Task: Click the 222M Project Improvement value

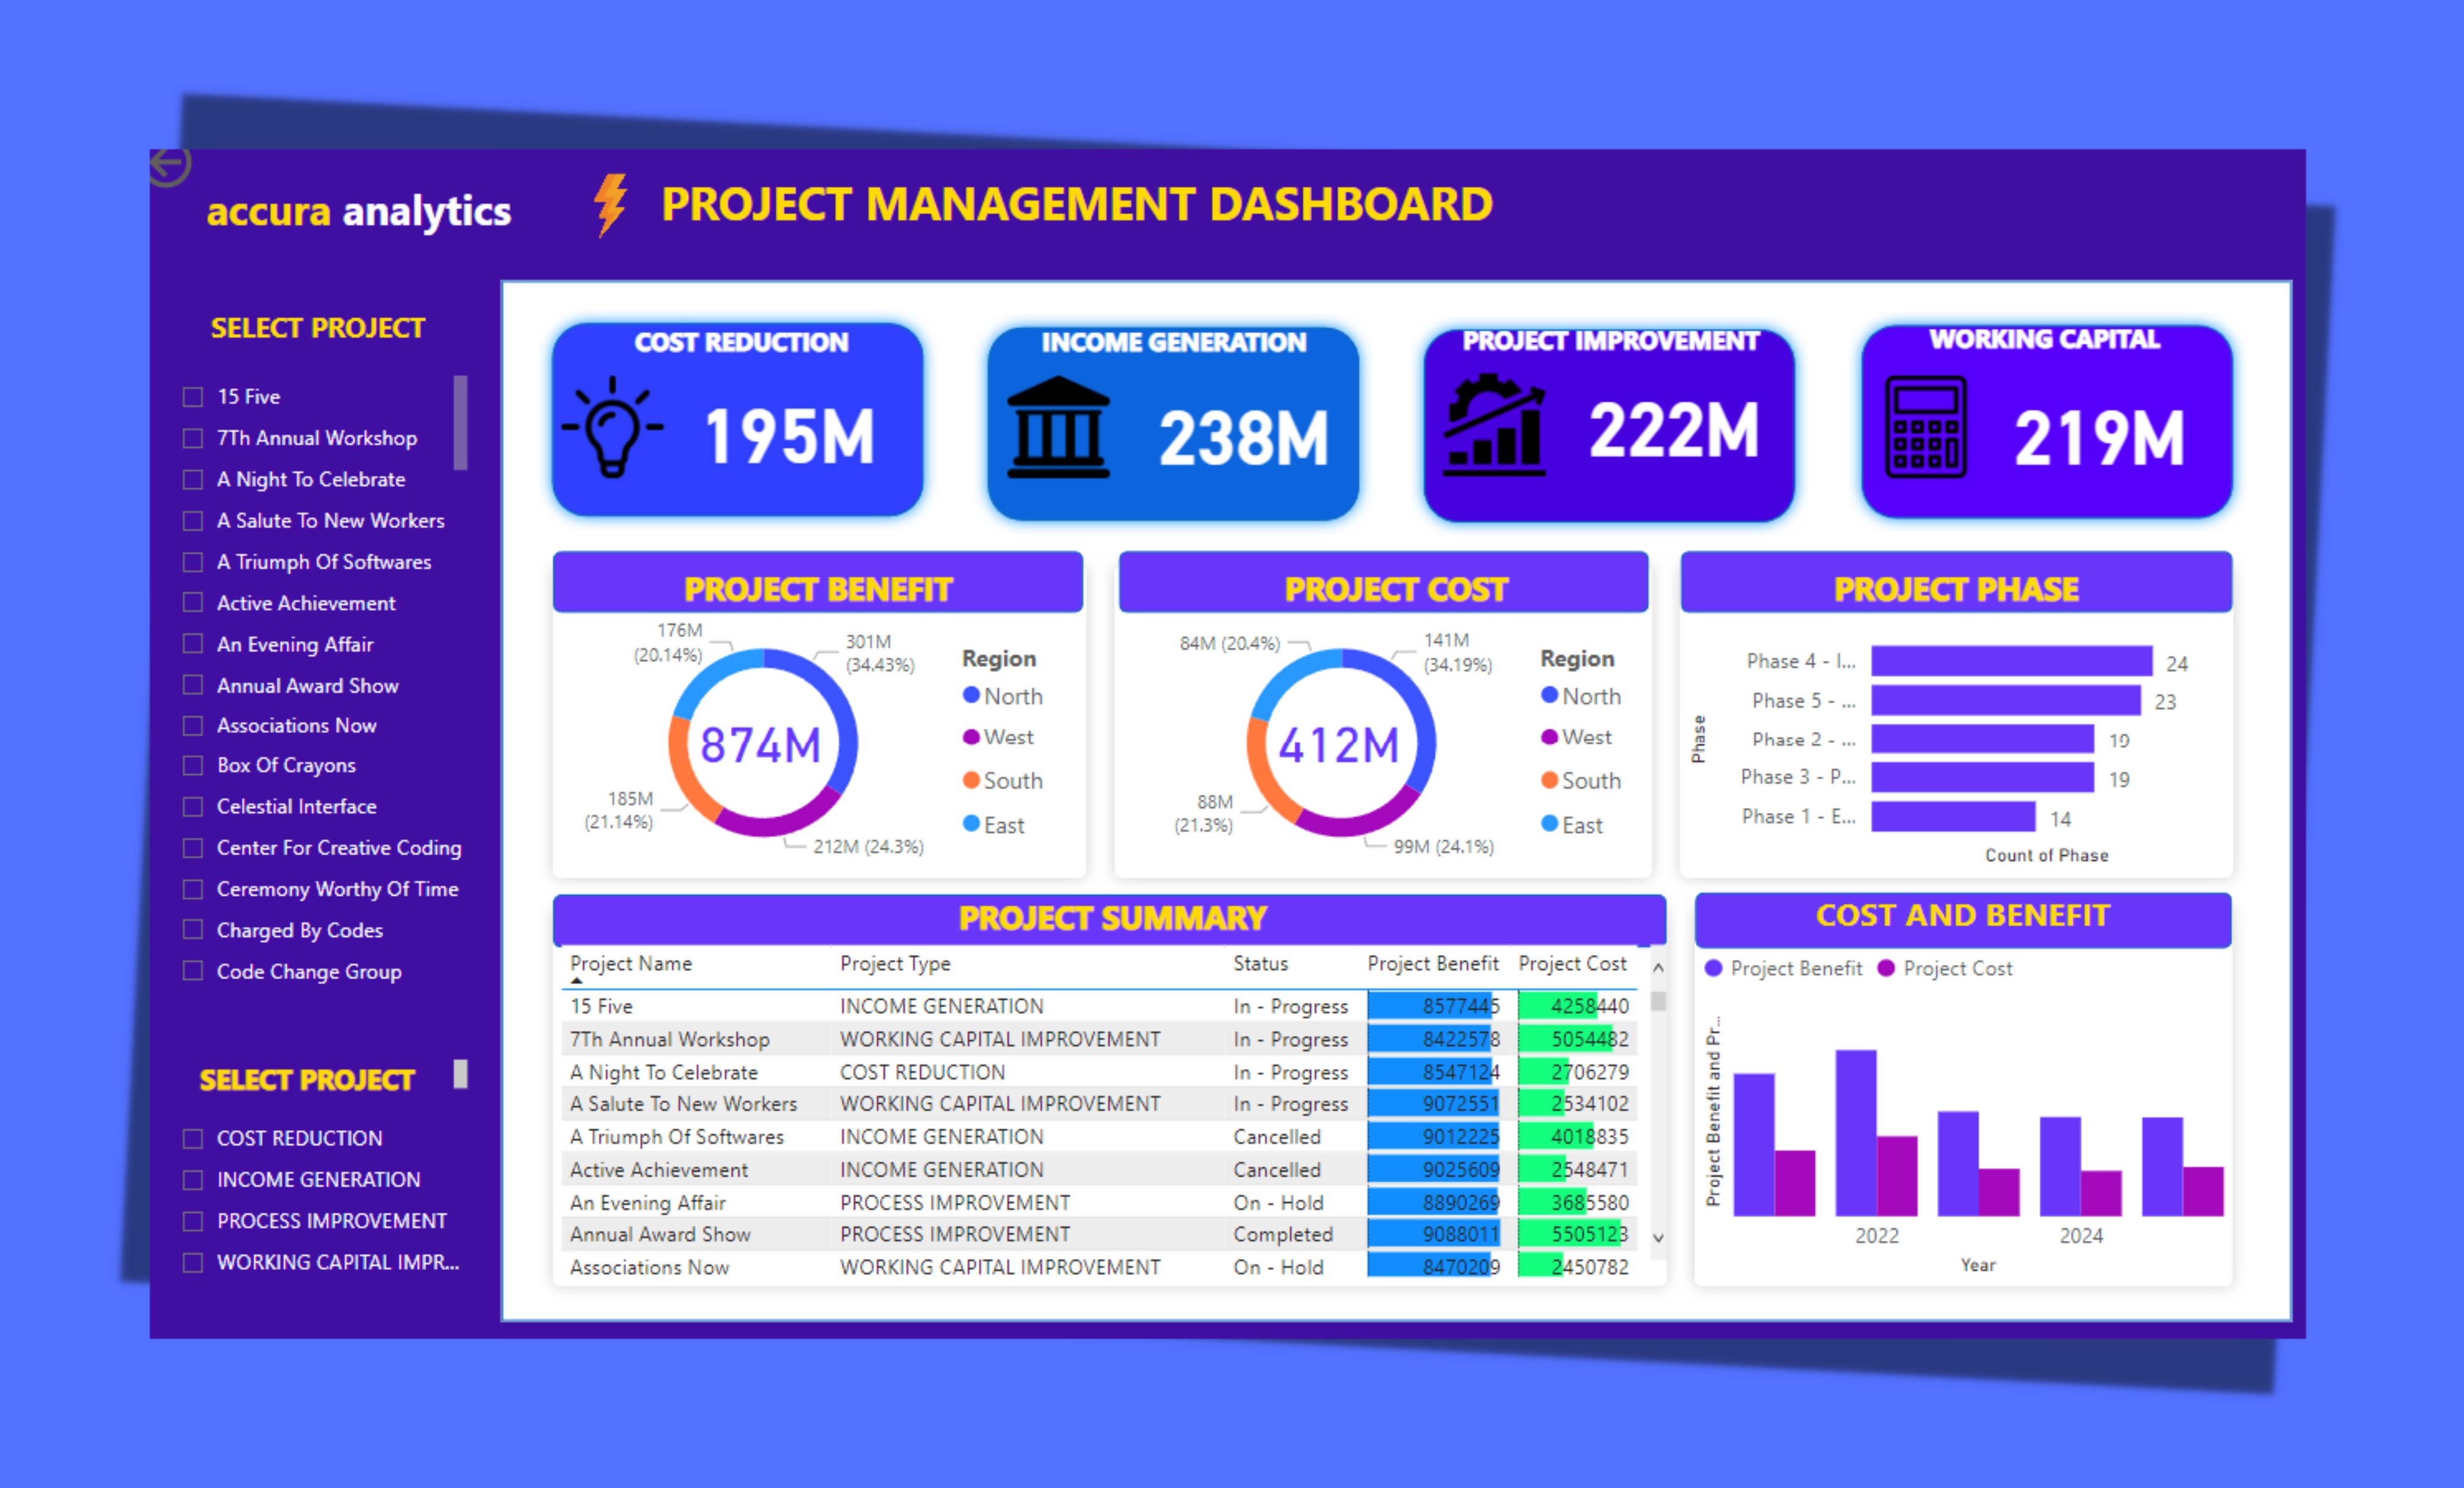Action: coord(1674,430)
